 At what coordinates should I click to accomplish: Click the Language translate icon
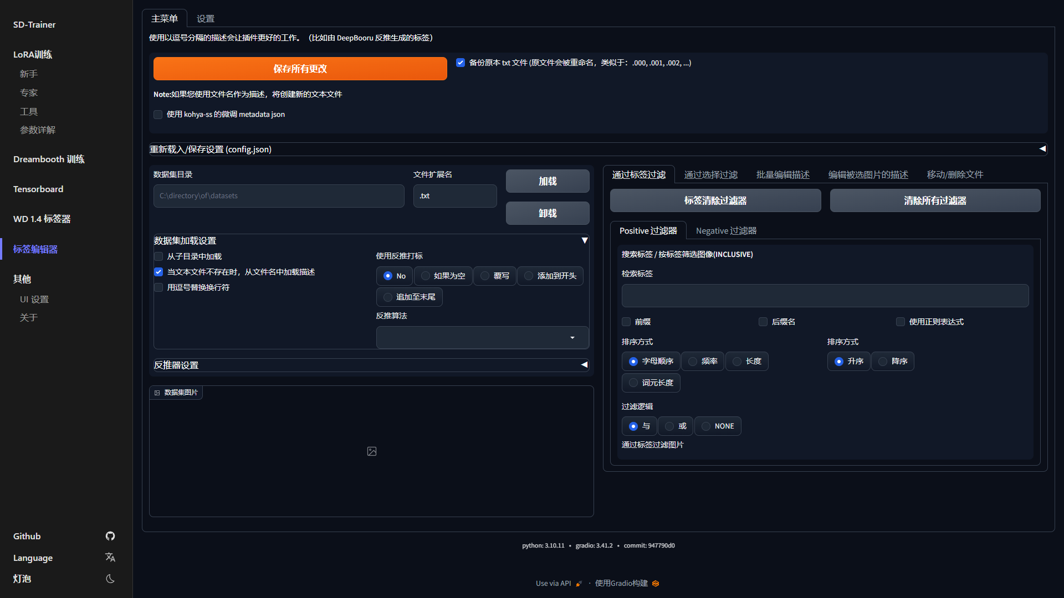110,557
